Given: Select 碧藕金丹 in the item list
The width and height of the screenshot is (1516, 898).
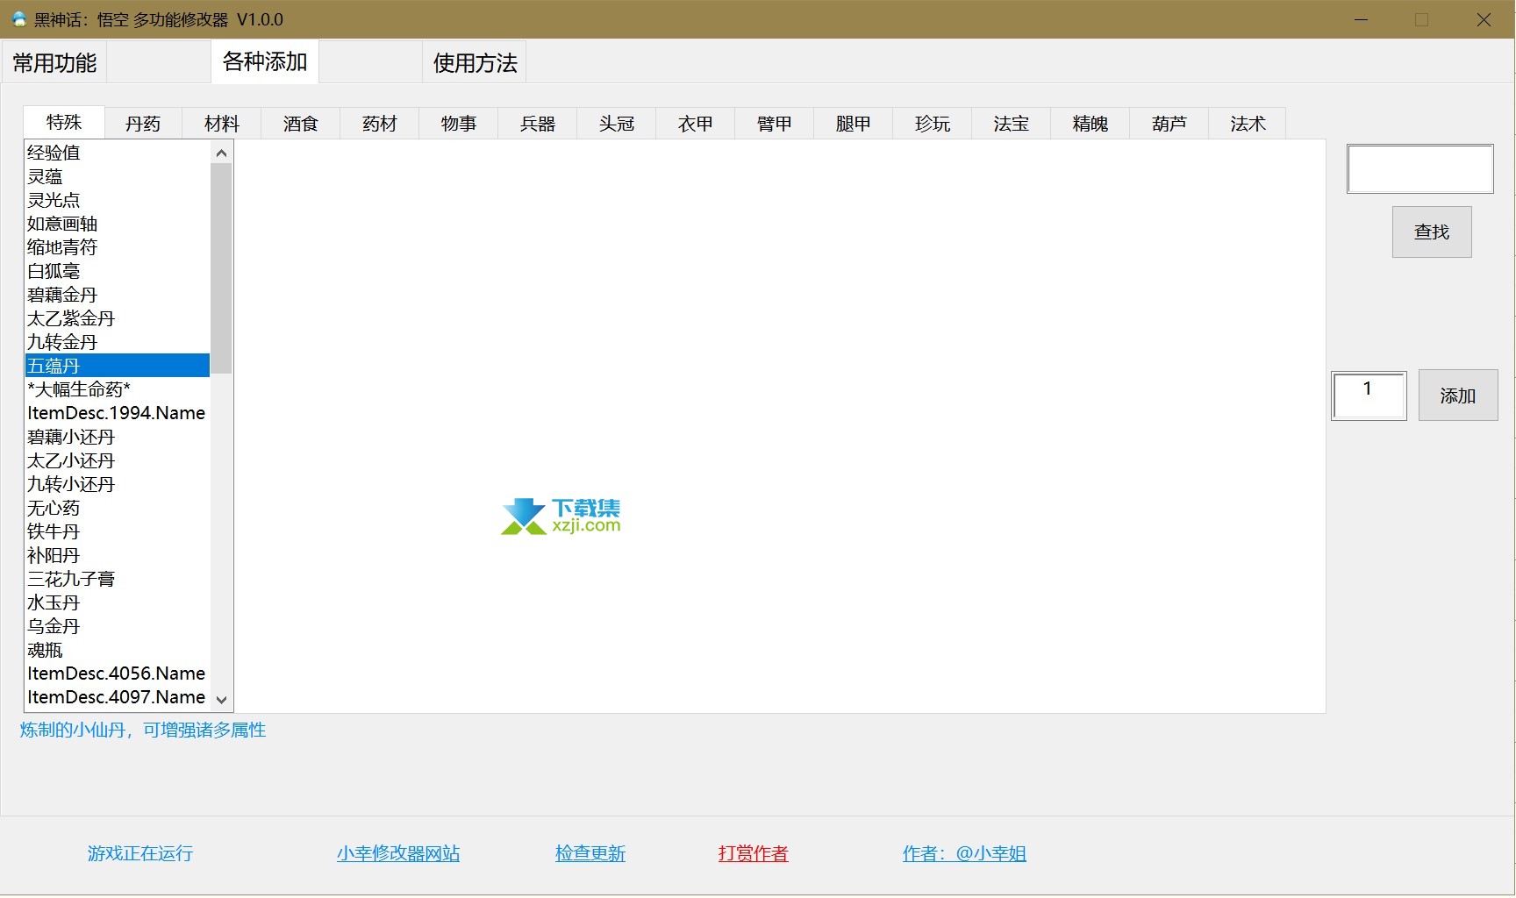Looking at the screenshot, I should pyautogui.click(x=118, y=295).
